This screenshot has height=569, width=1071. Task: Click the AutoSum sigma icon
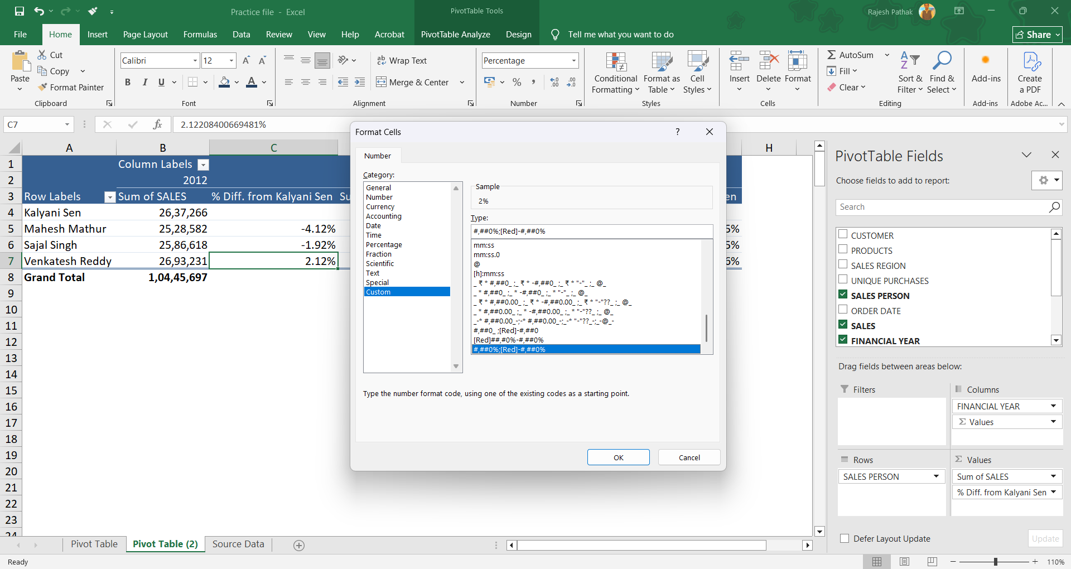pyautogui.click(x=831, y=55)
